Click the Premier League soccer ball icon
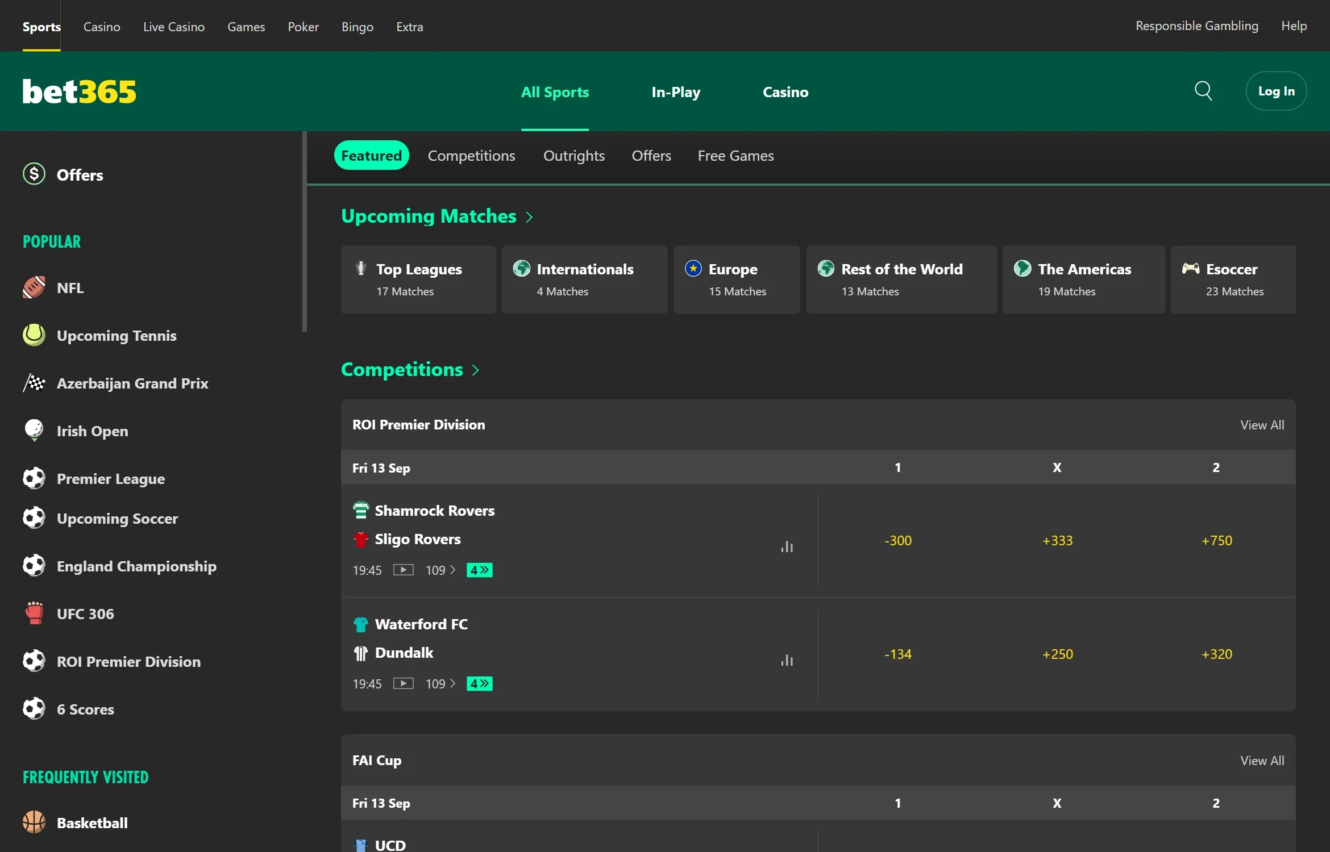The width and height of the screenshot is (1330, 852). pyautogui.click(x=34, y=478)
